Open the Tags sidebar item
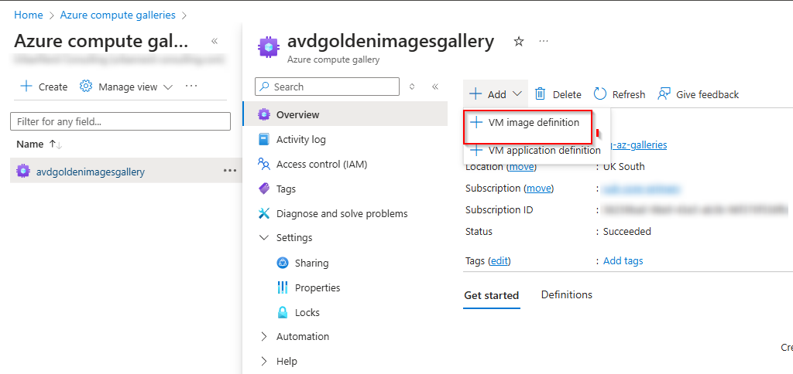Screen dimensions: 793x374 286,189
